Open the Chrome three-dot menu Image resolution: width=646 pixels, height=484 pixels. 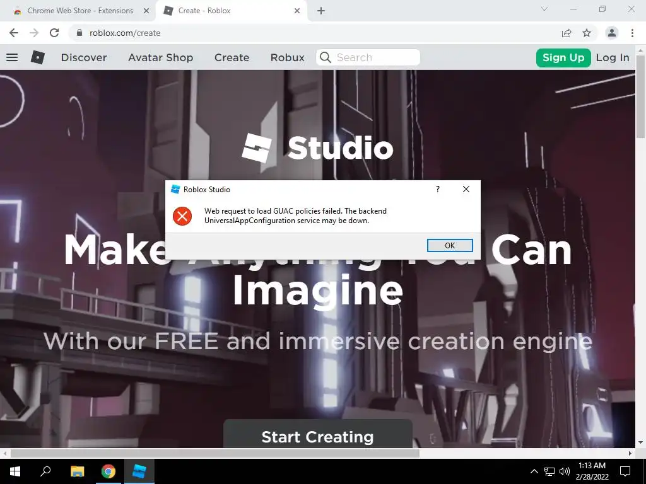click(x=632, y=33)
